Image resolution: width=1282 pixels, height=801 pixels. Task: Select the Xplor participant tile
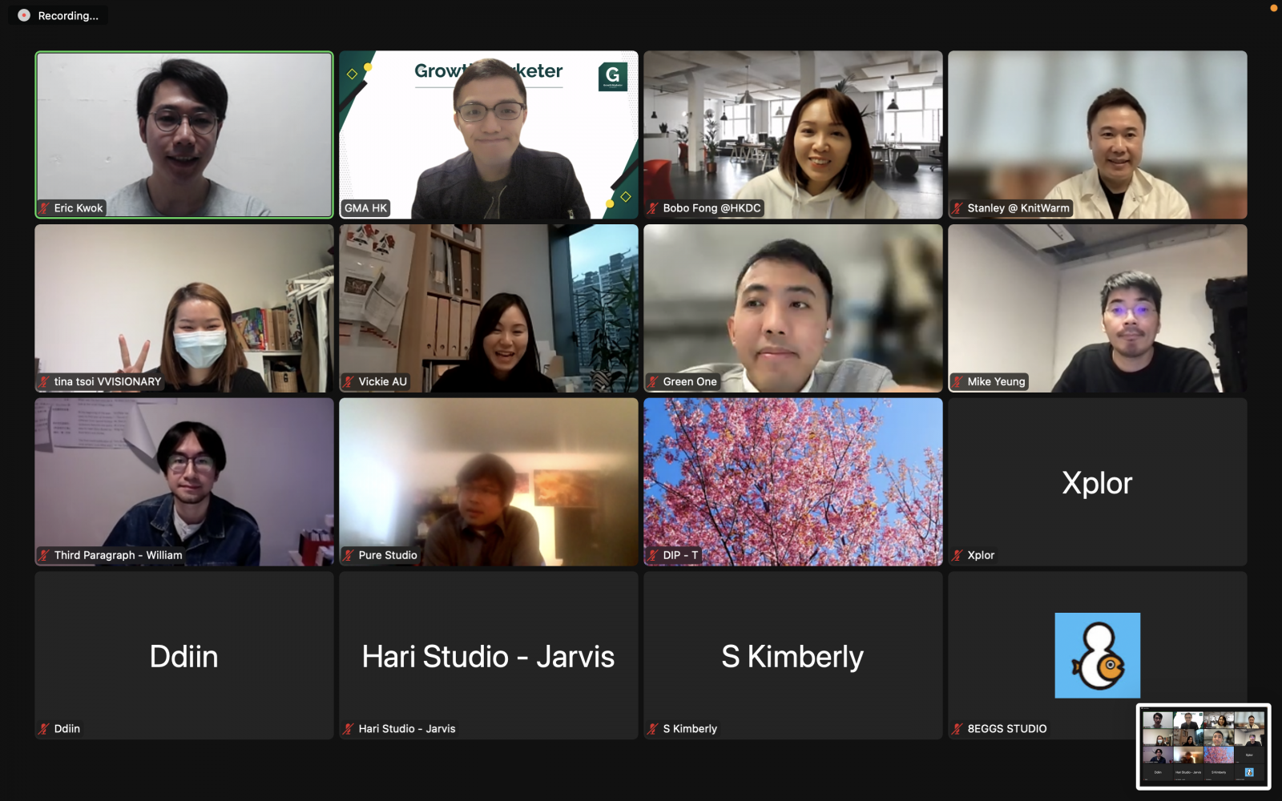point(1098,482)
